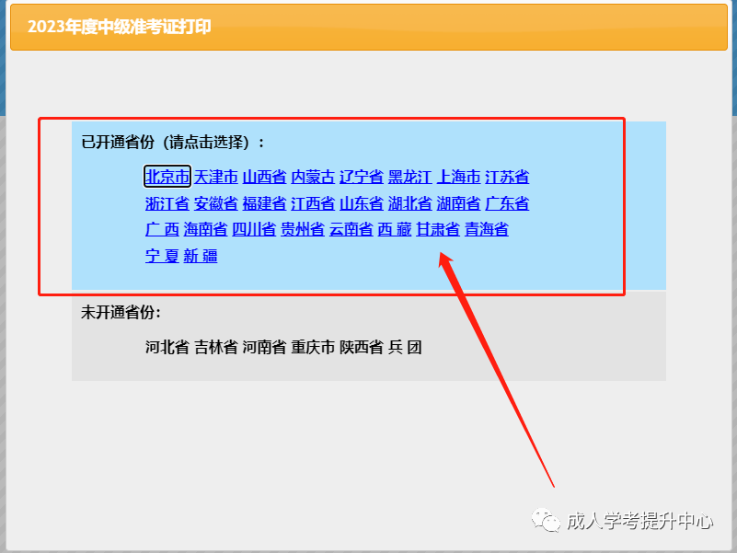Select the 山东省 link
Image resolution: width=737 pixels, height=553 pixels.
[362, 203]
